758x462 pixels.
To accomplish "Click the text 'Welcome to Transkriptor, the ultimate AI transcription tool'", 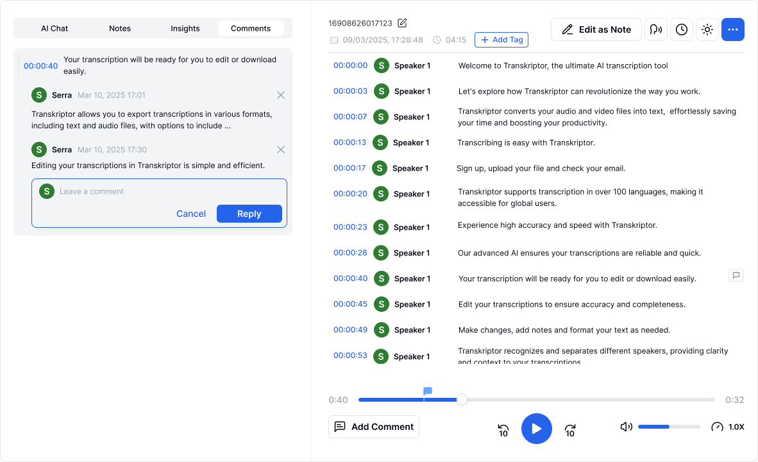I will [563, 66].
